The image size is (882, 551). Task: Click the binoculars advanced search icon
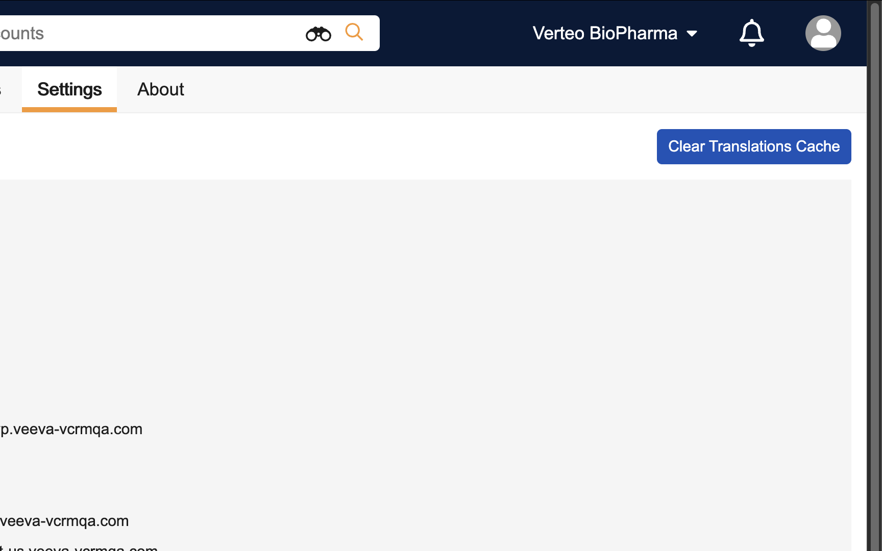pos(318,34)
